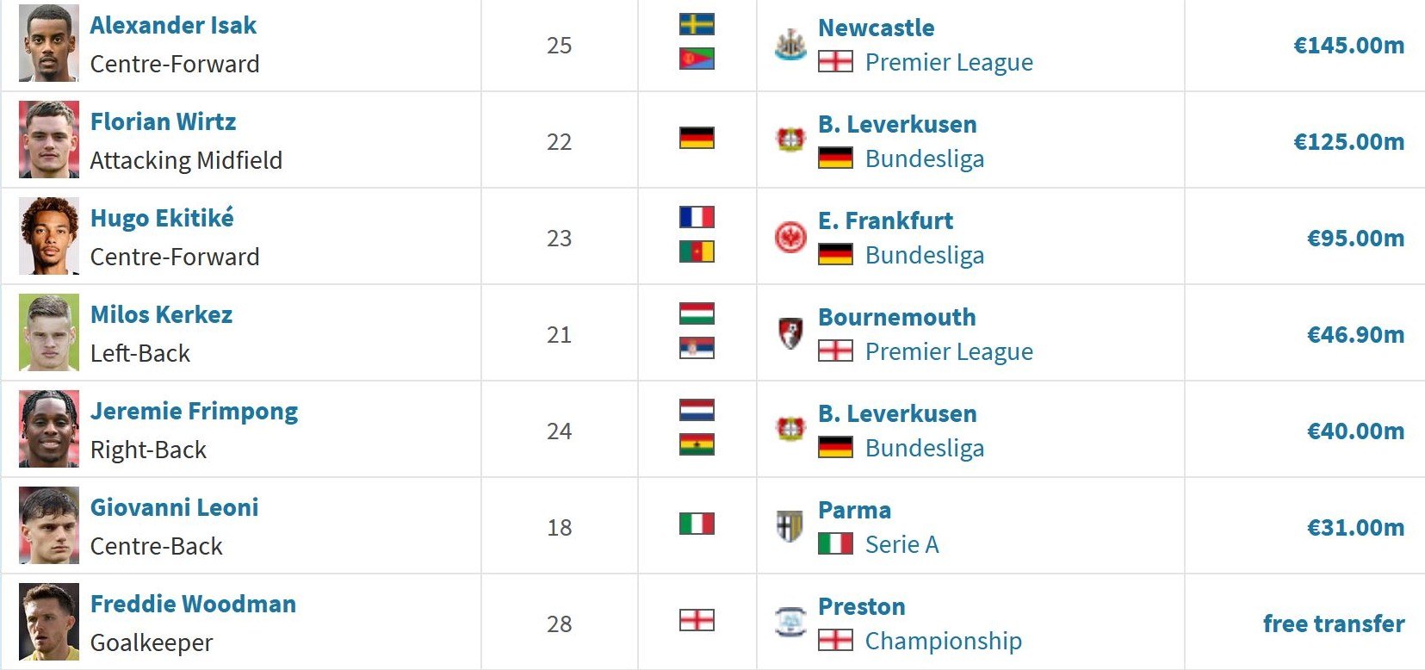
Task: Click the Bournemouth club crest icon
Action: click(x=790, y=334)
